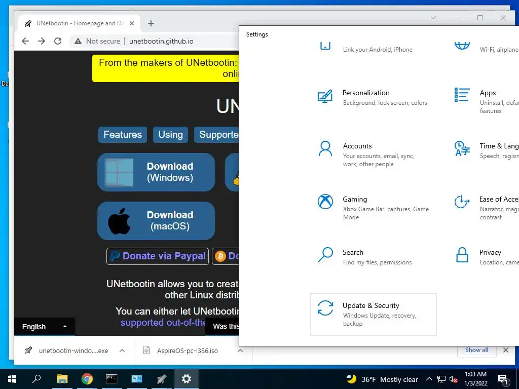The image size is (519, 389).
Task: Open Ease of Access icon
Action: (462, 202)
